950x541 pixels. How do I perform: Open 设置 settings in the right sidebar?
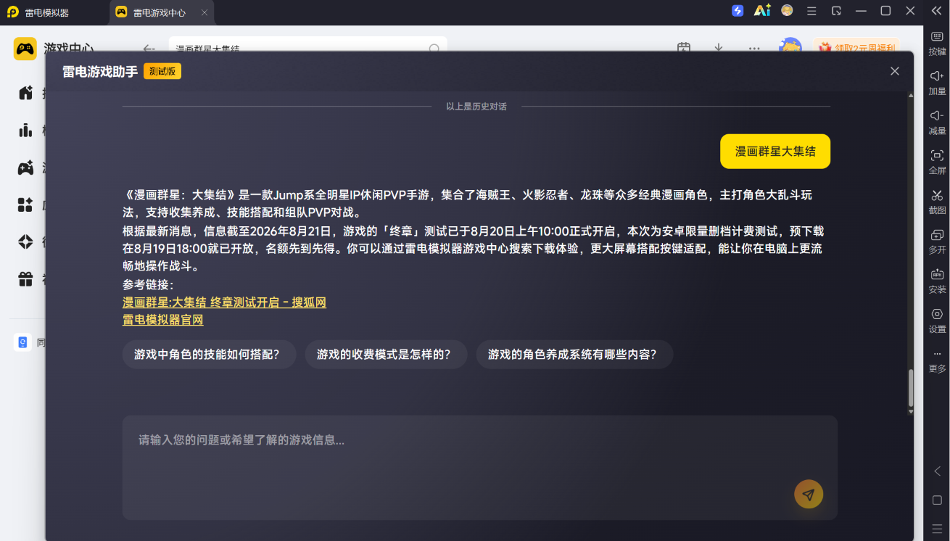pyautogui.click(x=937, y=314)
